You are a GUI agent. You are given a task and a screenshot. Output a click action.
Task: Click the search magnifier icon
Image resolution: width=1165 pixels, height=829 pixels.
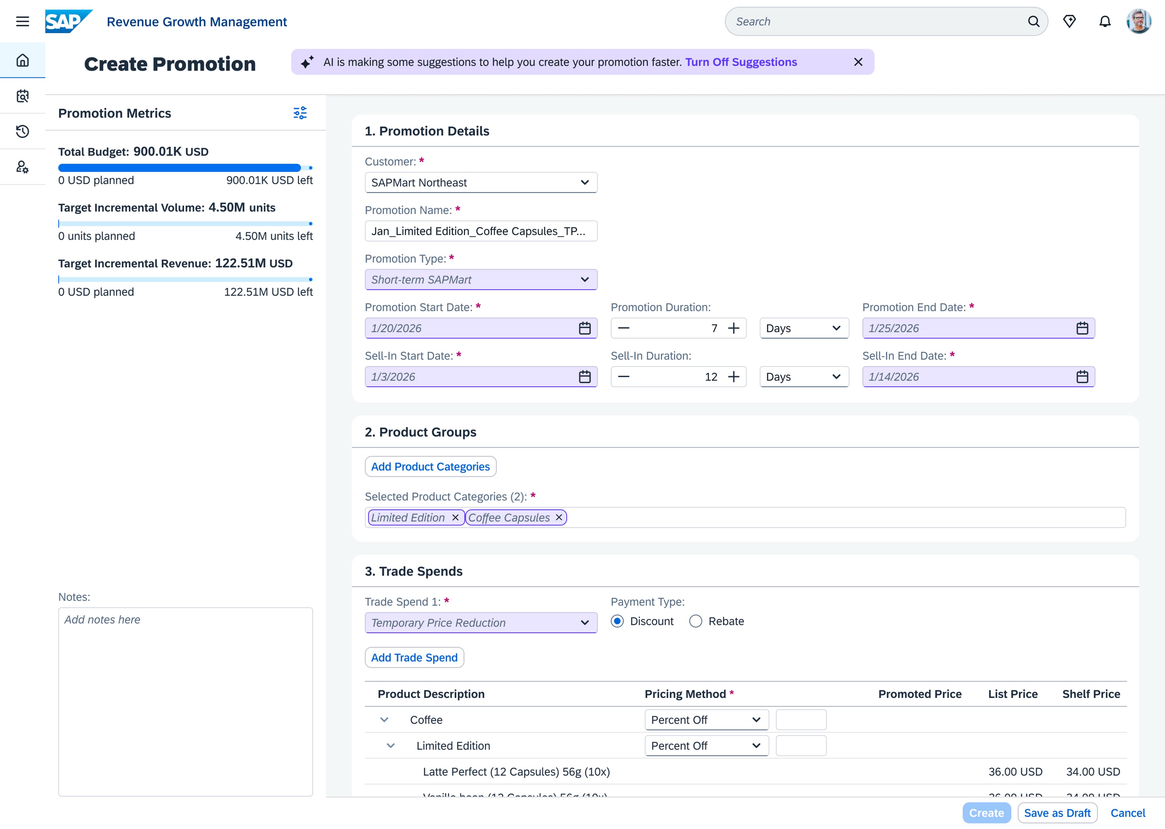1033,22
